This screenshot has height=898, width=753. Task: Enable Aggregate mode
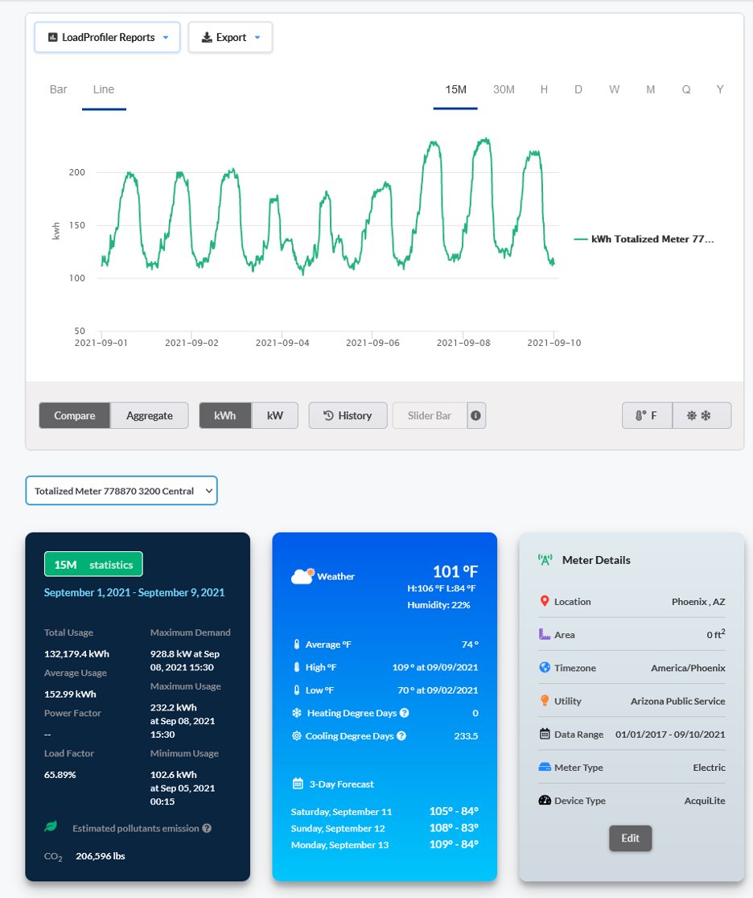(150, 415)
